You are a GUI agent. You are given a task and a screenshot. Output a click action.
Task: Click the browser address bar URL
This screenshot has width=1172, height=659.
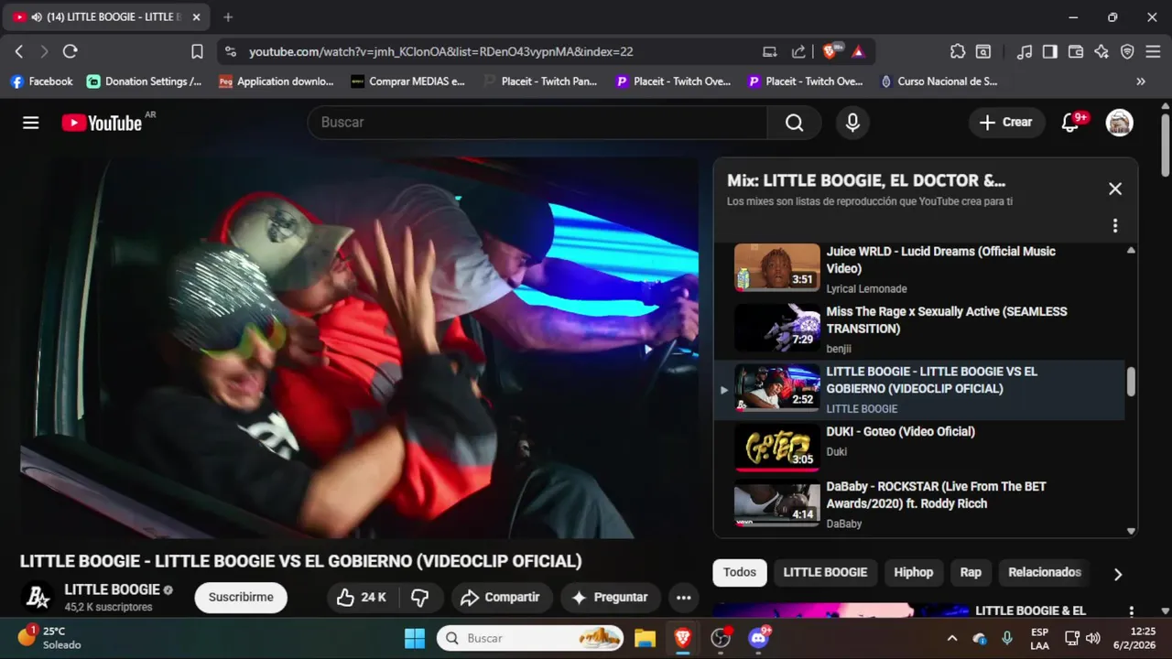tap(440, 52)
